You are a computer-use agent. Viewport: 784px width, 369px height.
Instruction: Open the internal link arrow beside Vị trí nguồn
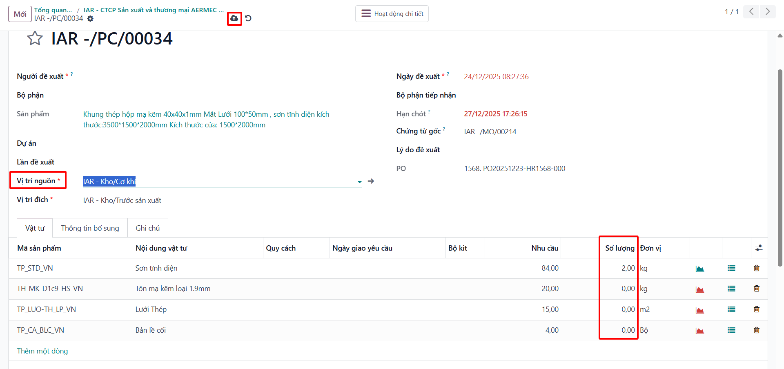pyautogui.click(x=371, y=181)
